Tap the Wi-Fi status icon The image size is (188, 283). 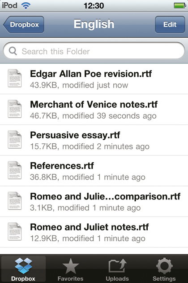[x=26, y=5]
